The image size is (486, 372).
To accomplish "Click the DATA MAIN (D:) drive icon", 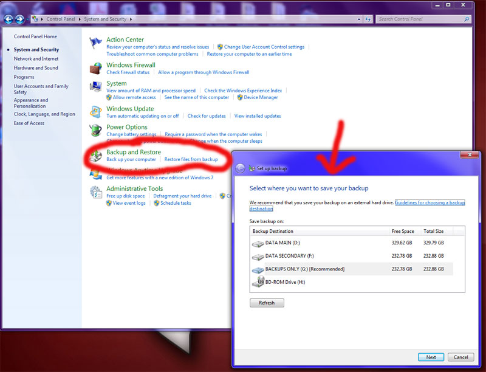I will (x=258, y=244).
